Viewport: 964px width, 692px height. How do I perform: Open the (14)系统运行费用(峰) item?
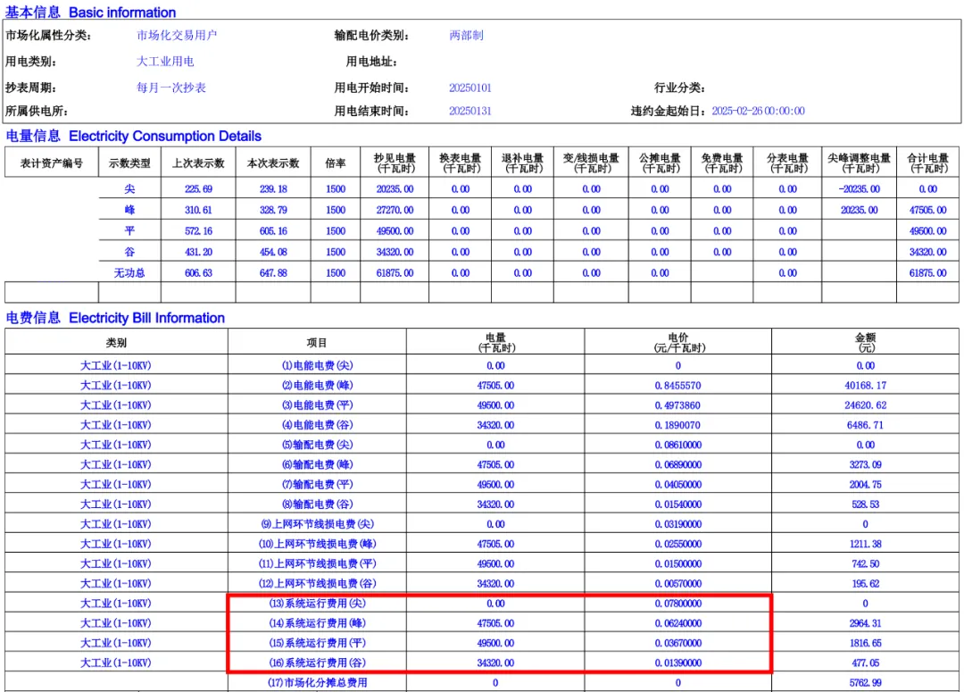click(x=317, y=623)
